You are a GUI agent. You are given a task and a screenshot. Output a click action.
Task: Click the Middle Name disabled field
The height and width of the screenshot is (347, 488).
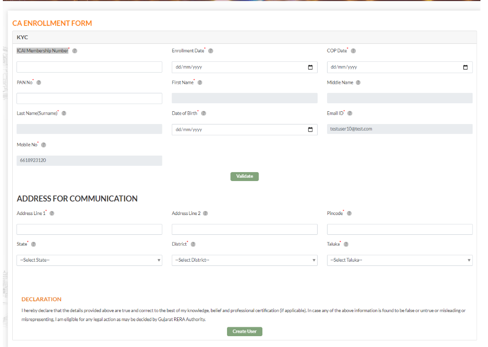pos(400,98)
